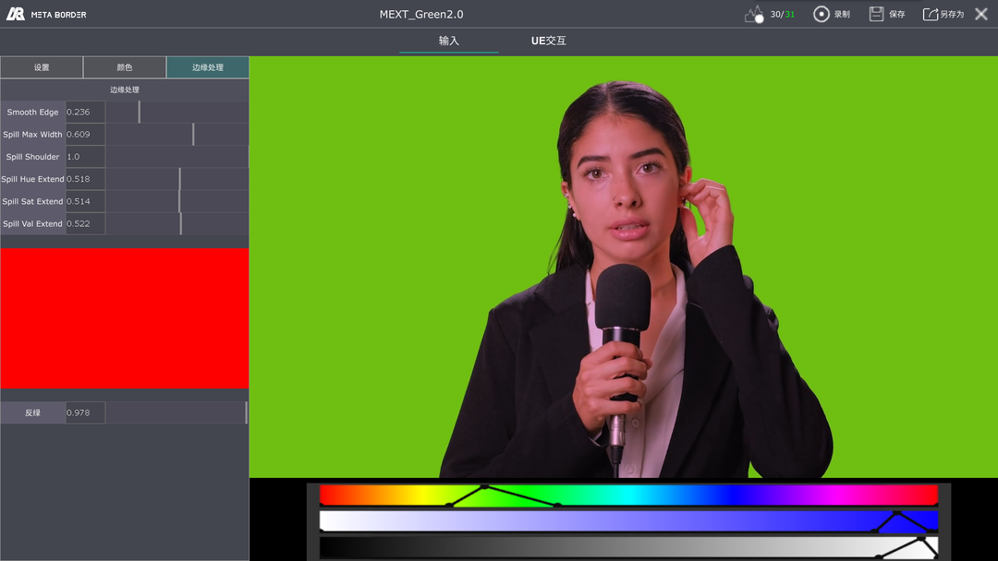The height and width of the screenshot is (561, 998).
Task: Click the Spill Hue Extend label
Action: (32, 179)
